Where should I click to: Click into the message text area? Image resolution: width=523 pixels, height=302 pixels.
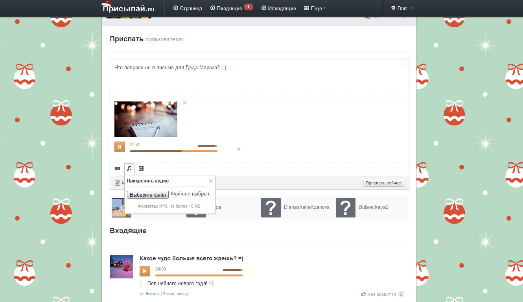click(x=260, y=77)
